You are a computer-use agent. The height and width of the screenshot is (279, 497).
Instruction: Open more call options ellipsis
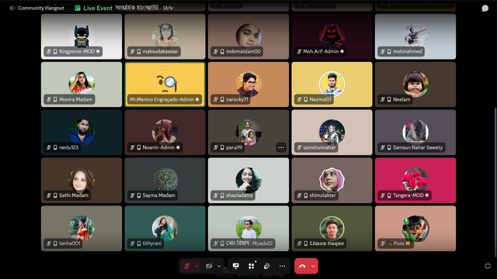coord(283,266)
